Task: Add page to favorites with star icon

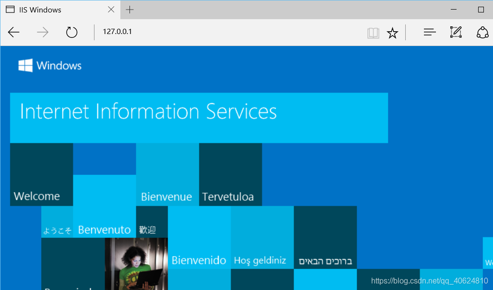Action: click(392, 33)
